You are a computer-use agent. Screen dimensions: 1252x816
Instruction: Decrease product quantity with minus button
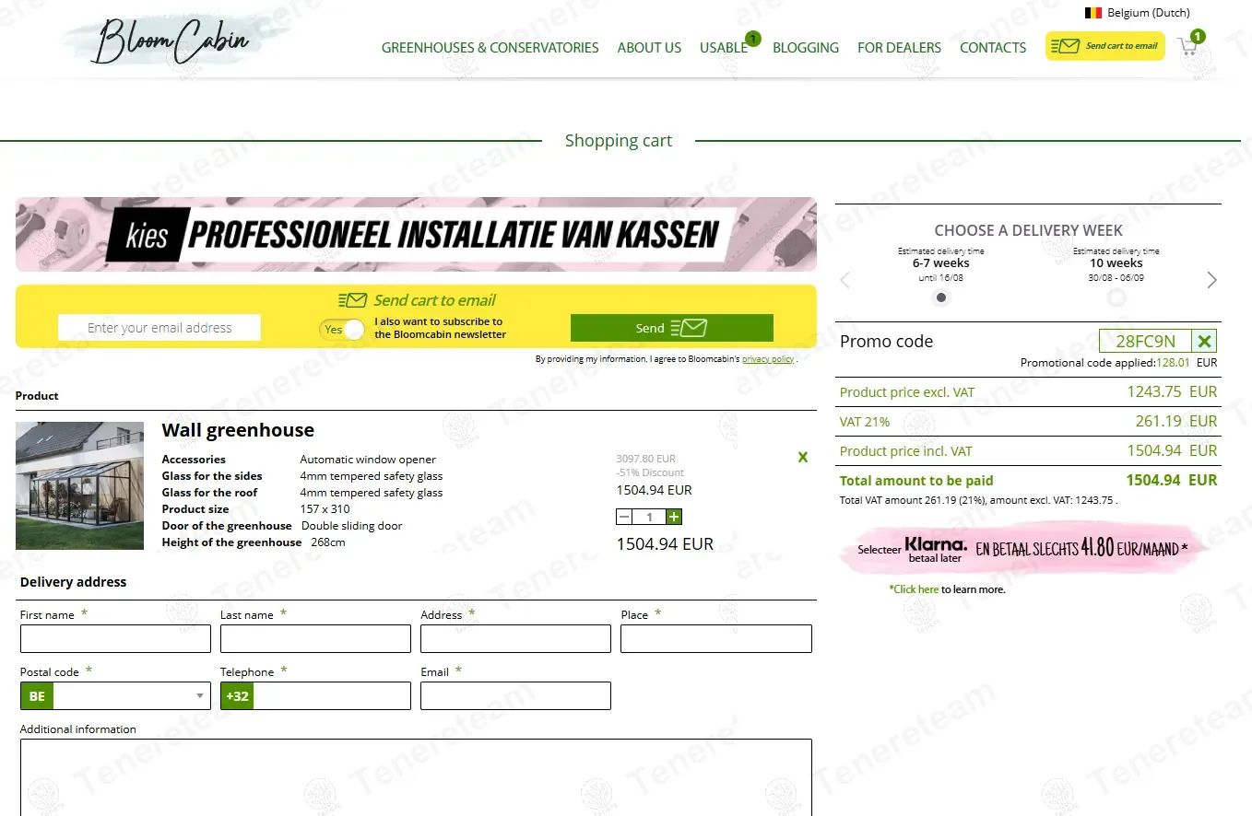624,518
